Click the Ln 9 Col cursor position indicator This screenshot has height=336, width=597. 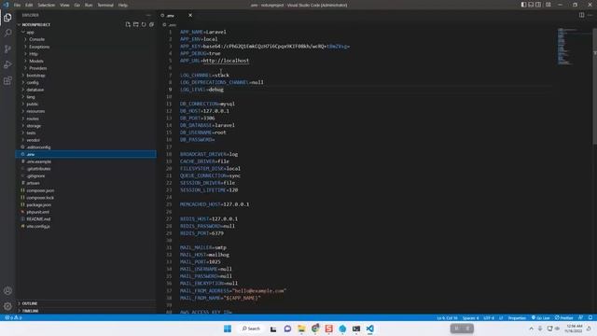tap(447, 317)
